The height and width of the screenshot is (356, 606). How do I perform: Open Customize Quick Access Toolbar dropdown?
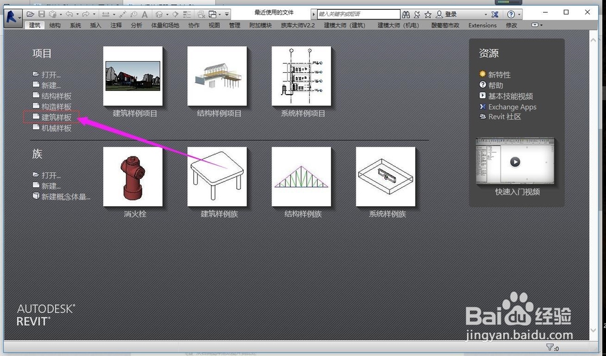click(x=227, y=15)
